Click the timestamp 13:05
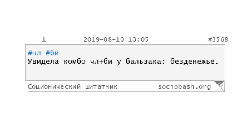The height and width of the screenshot is (133, 247). coord(138,39)
